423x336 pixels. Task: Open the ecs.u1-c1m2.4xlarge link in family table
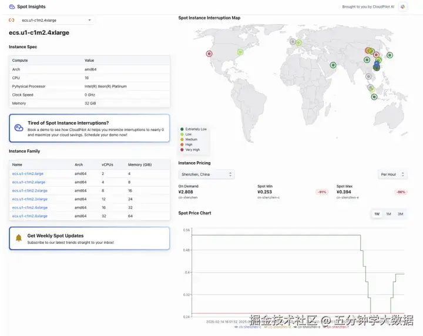[x=30, y=207]
